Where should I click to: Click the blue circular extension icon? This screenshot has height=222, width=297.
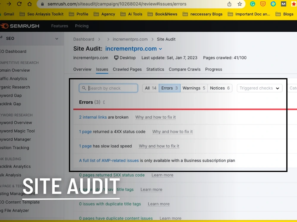click(x=273, y=4)
